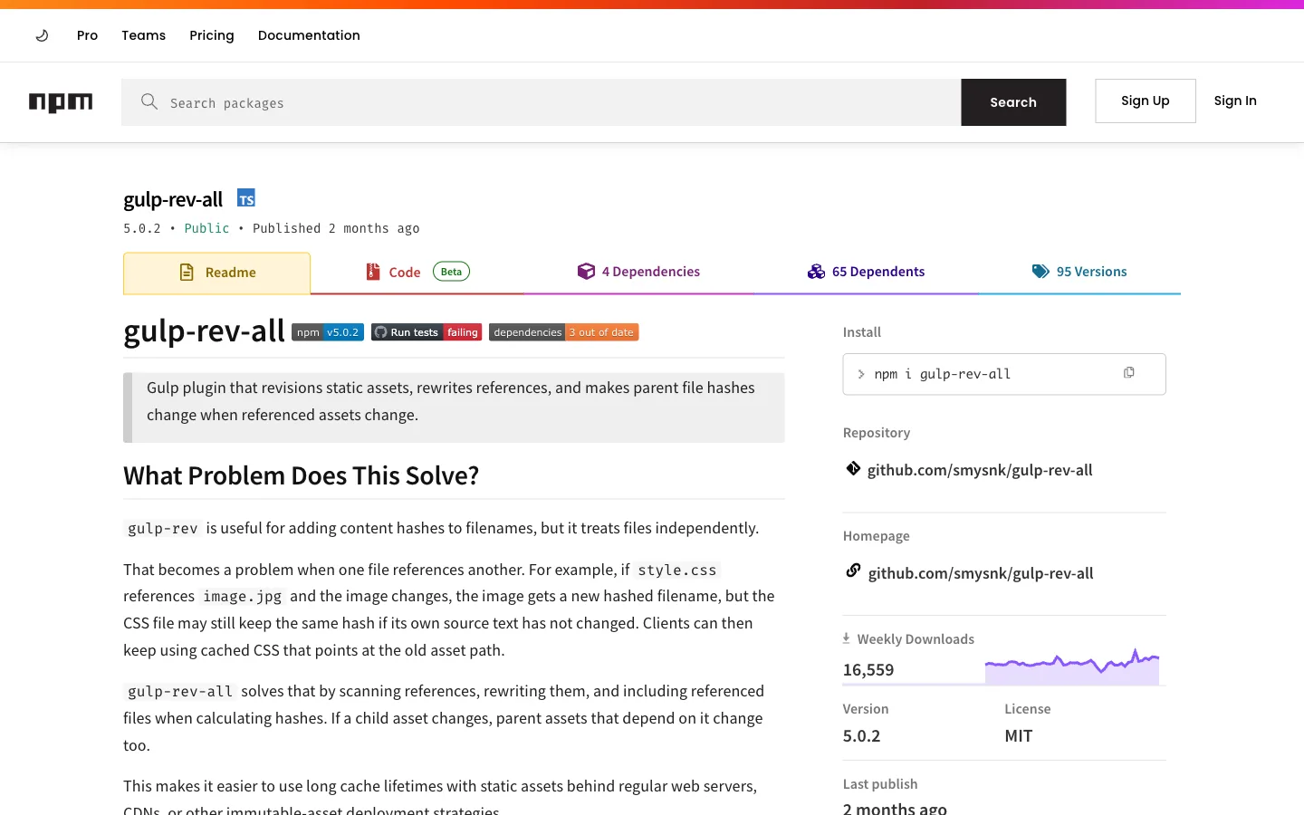Open the 4 Dependencies tab
This screenshot has width=1304, height=815.
click(639, 272)
